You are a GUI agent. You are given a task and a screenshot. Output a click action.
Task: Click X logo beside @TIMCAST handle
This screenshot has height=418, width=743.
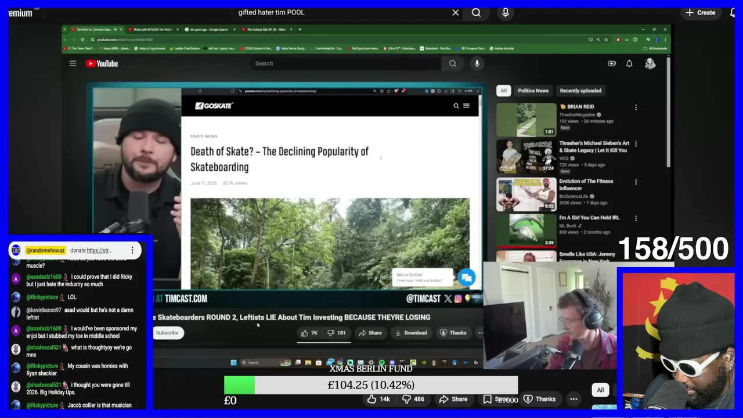click(448, 298)
